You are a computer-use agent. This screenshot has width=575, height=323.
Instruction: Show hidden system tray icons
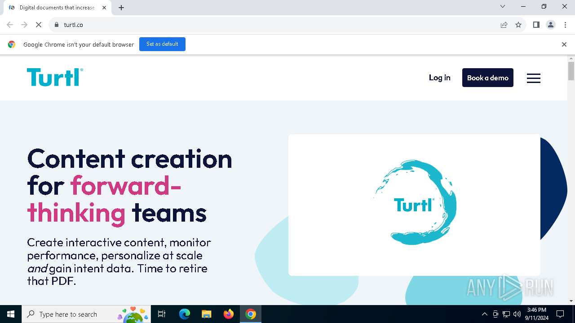tap(484, 314)
